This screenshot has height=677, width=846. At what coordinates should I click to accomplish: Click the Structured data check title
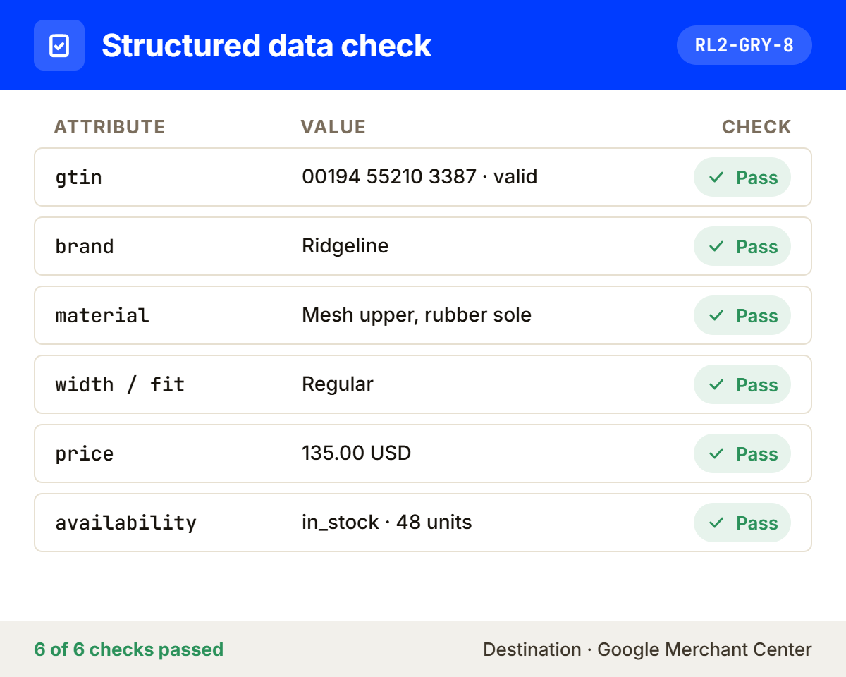click(x=266, y=45)
